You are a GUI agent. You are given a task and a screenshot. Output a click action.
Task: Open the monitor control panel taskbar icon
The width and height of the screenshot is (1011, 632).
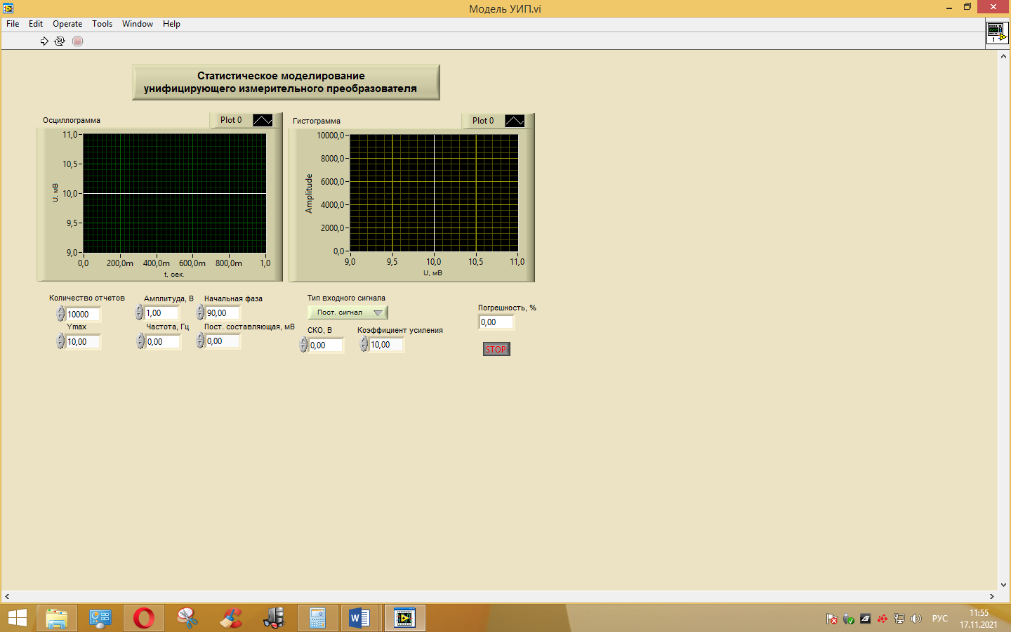(100, 618)
